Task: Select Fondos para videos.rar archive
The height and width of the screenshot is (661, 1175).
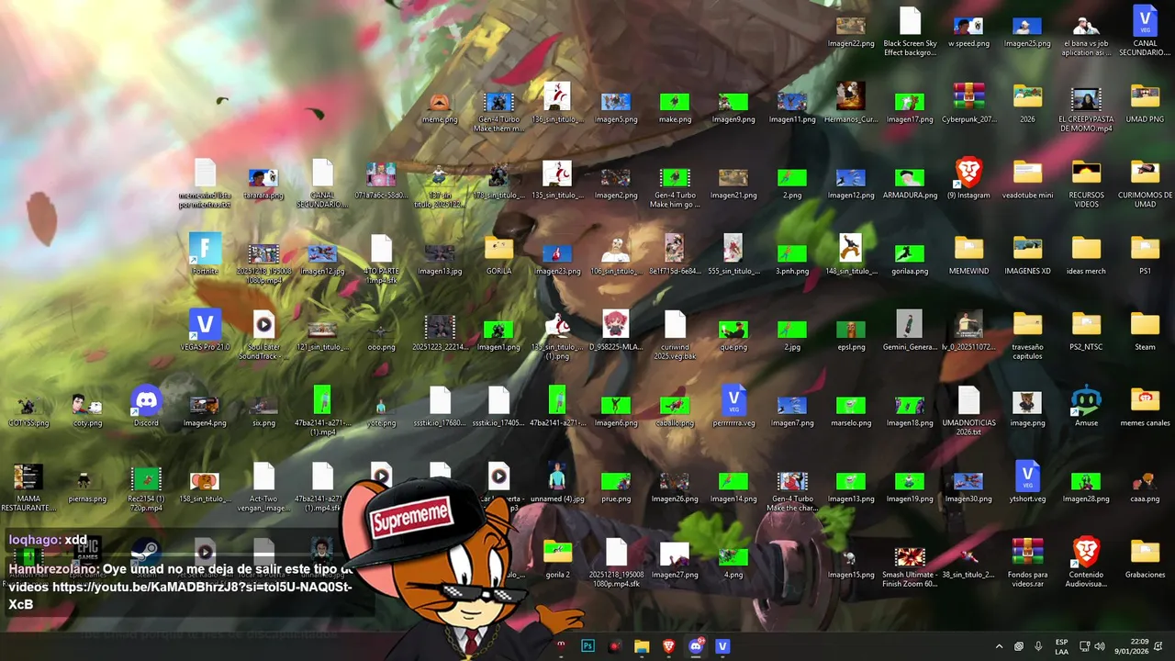Action: pyautogui.click(x=1027, y=563)
